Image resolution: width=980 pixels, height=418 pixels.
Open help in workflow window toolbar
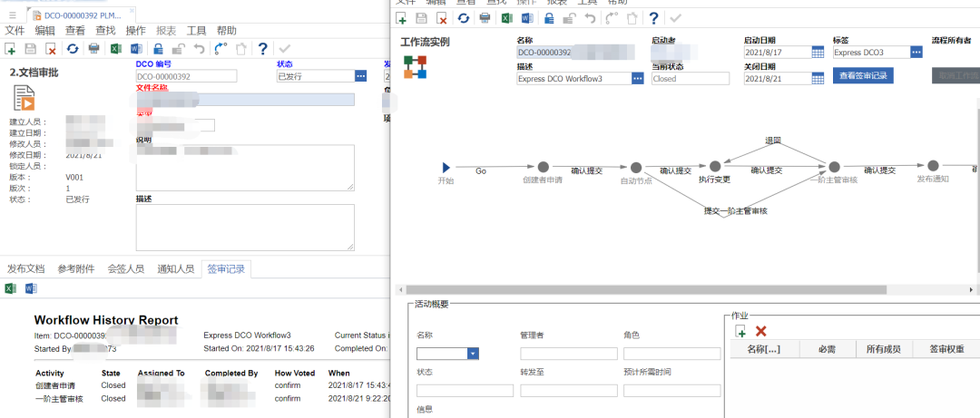[653, 18]
